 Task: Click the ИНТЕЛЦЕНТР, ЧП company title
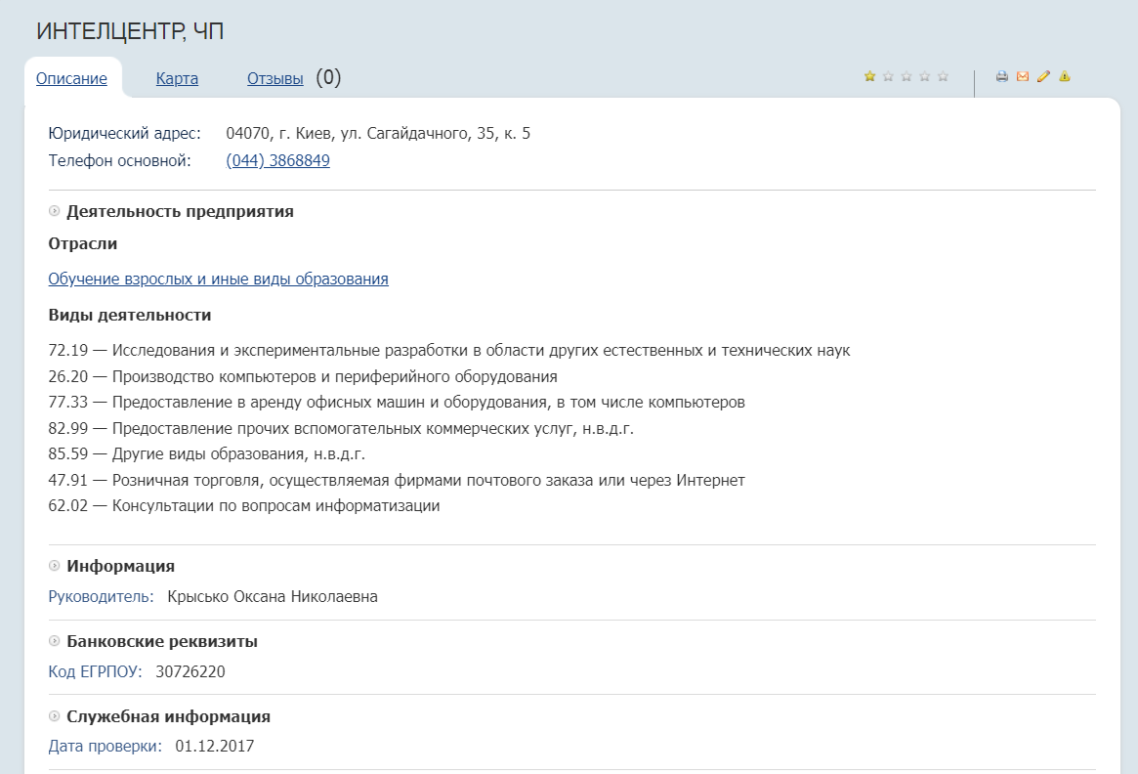click(x=130, y=32)
